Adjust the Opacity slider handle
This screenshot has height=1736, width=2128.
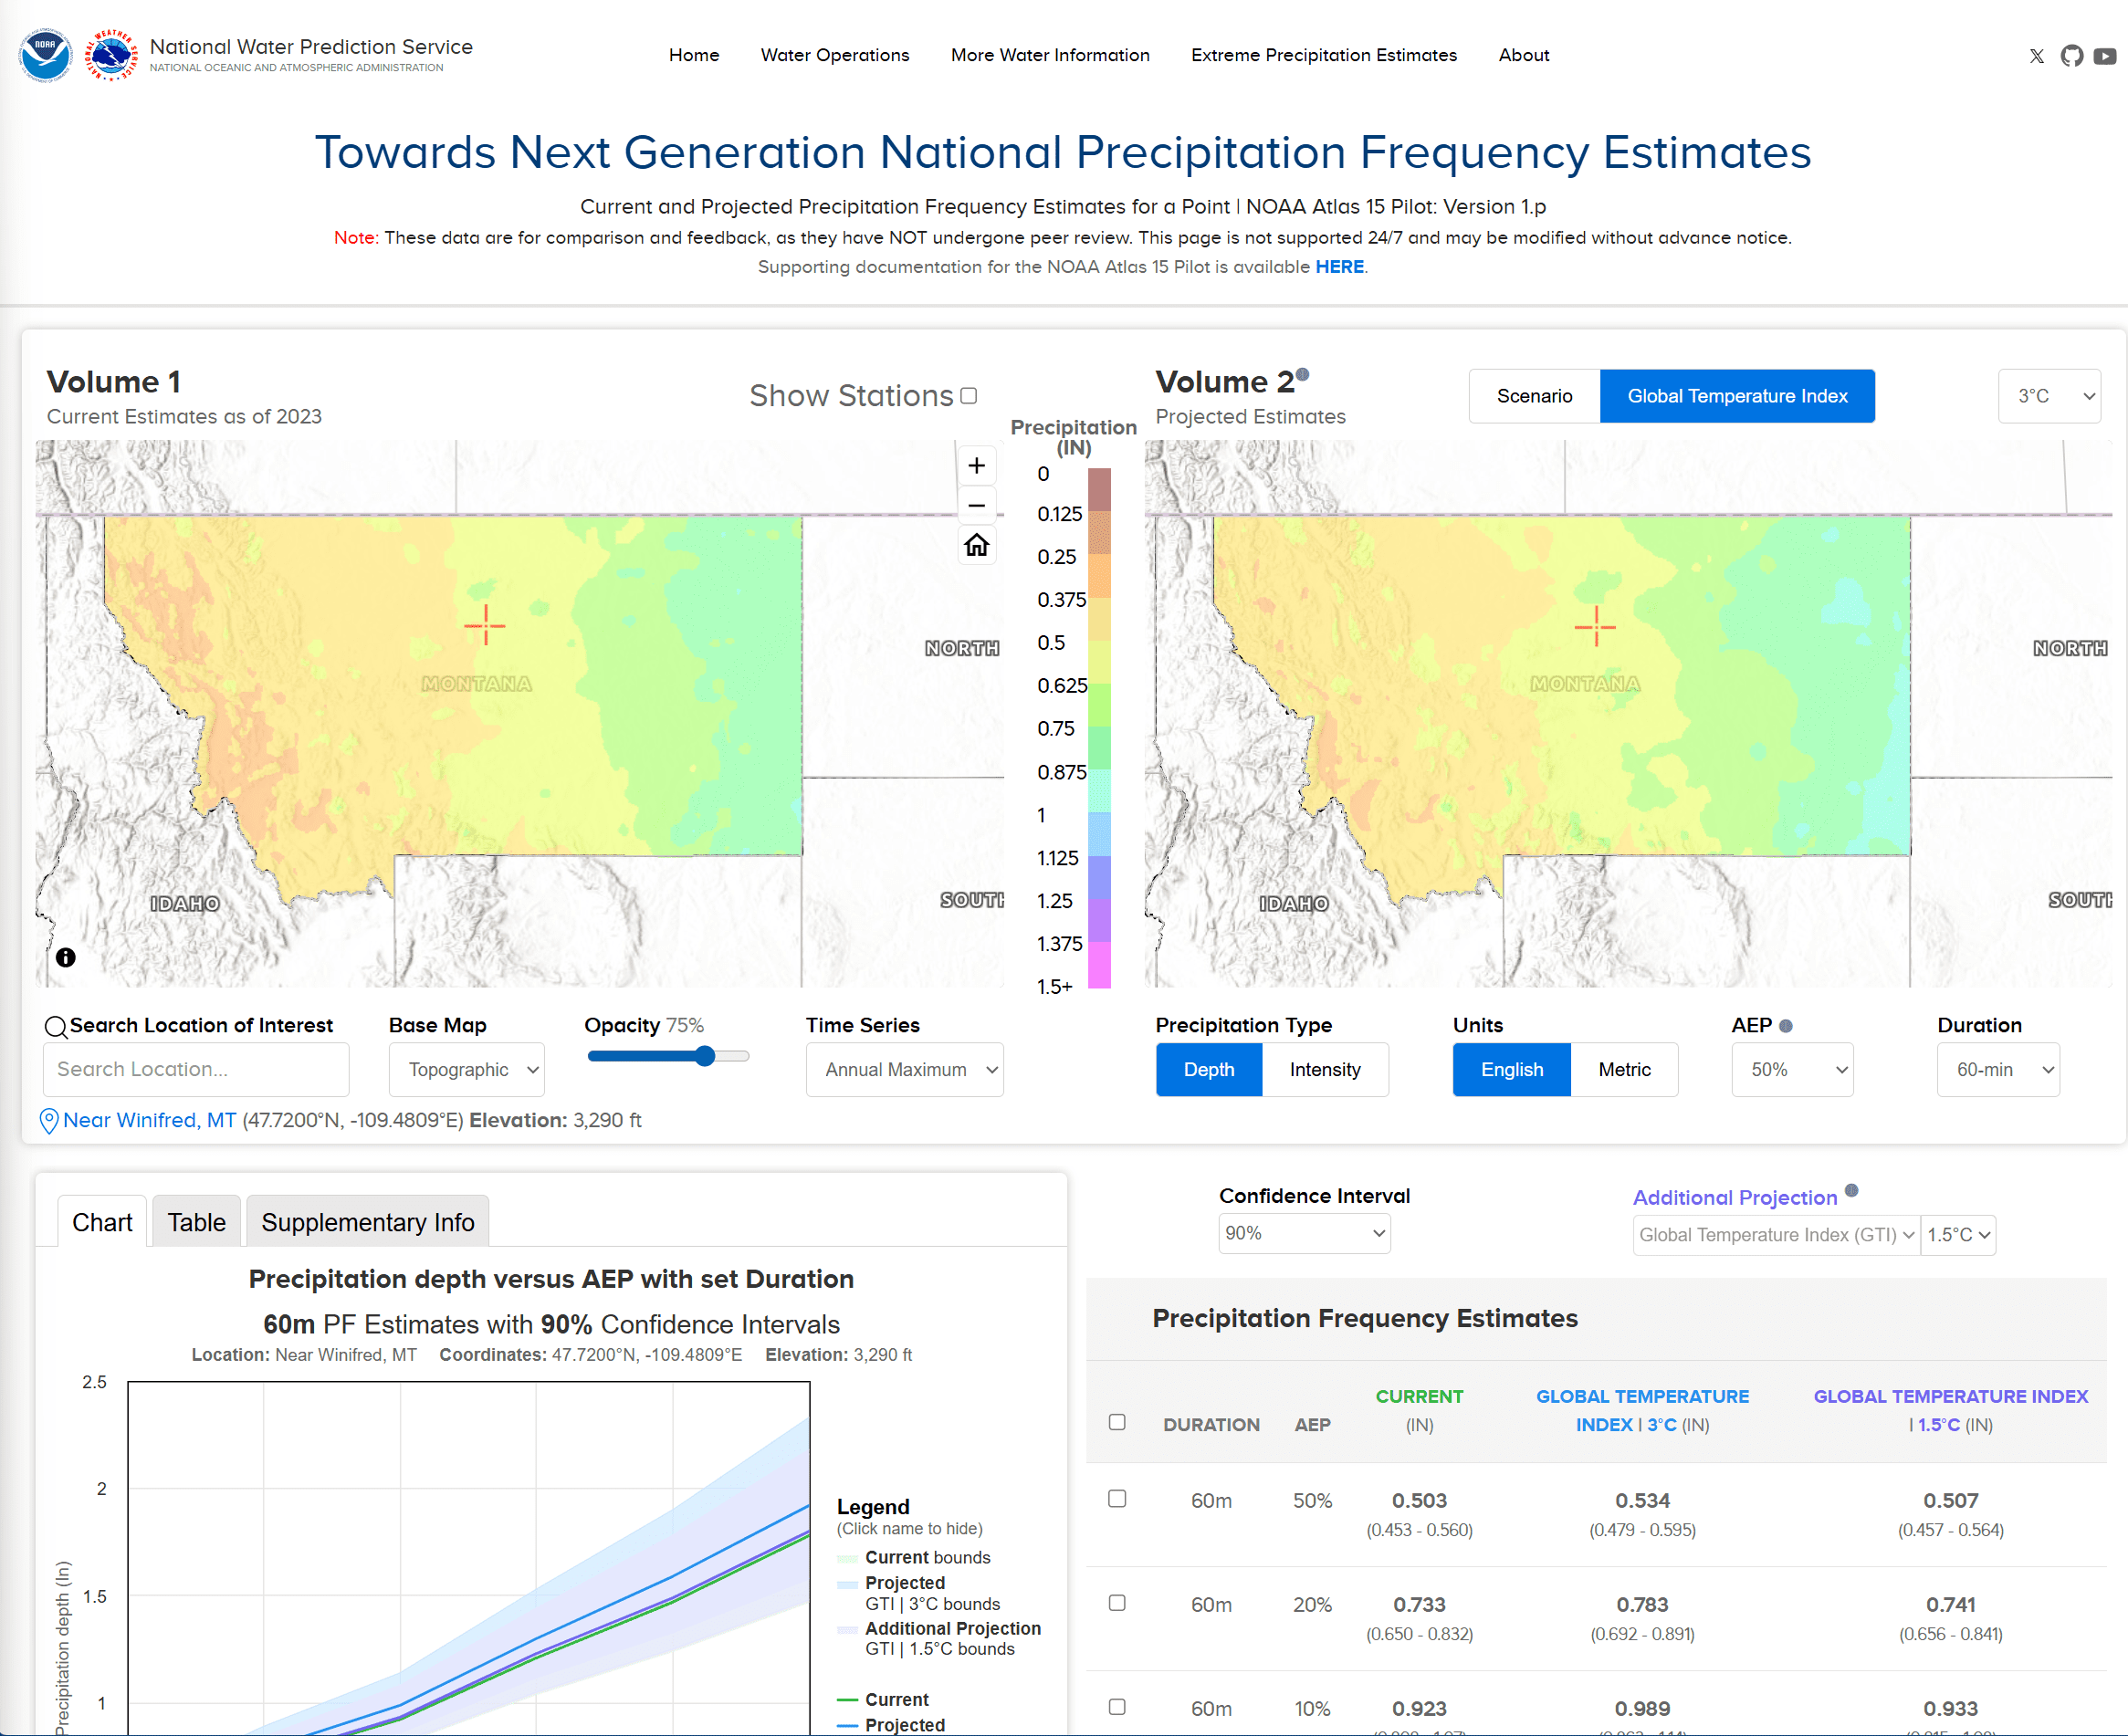point(705,1056)
